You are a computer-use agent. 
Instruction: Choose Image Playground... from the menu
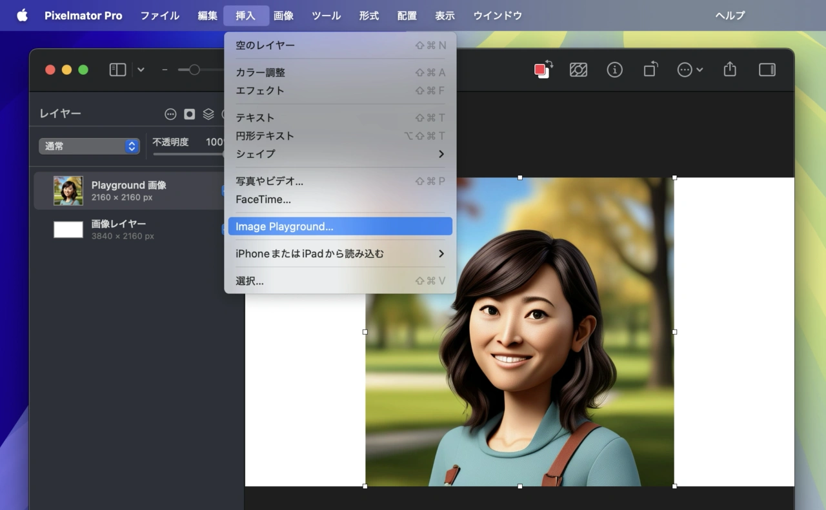coord(340,227)
